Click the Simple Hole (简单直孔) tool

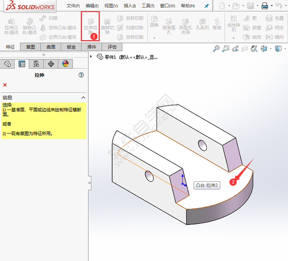(x=169, y=26)
